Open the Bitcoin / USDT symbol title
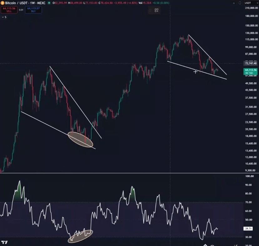This screenshot has width=259, height=246. (25, 3)
